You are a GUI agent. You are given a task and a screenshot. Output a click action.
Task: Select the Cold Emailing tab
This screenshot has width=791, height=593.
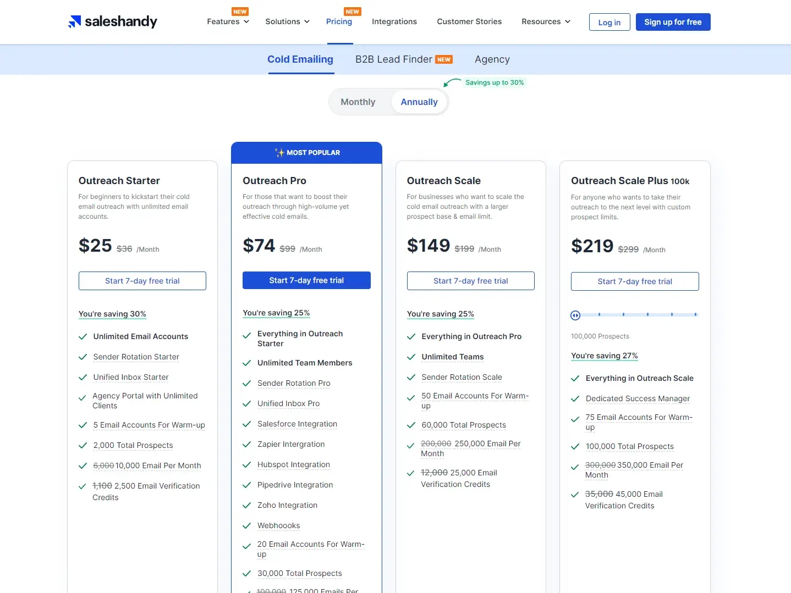[300, 59]
